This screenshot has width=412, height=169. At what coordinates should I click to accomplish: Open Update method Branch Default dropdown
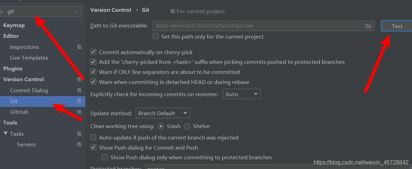coord(162,113)
